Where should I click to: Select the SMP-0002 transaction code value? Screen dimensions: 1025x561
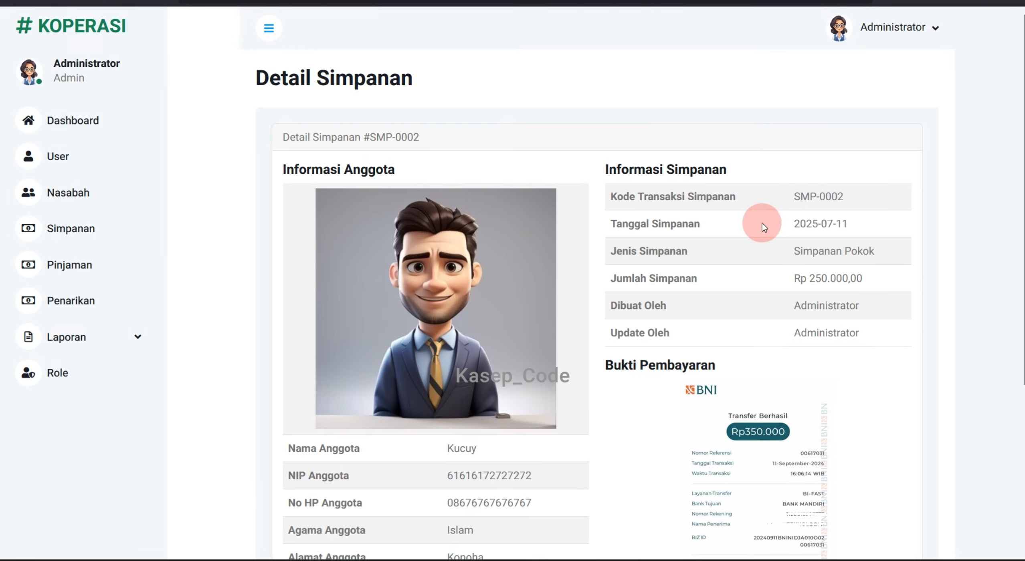tap(818, 197)
